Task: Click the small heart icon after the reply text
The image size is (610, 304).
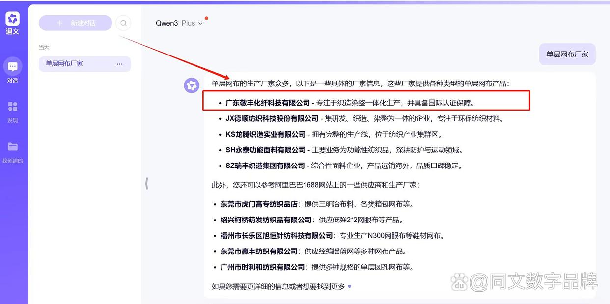Action: tap(350, 286)
